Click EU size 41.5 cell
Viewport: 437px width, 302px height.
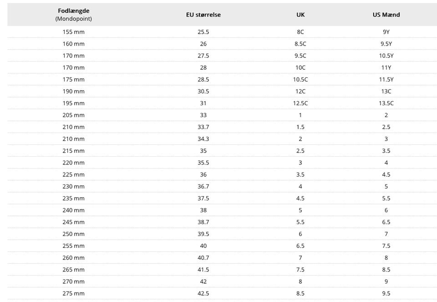tap(203, 270)
